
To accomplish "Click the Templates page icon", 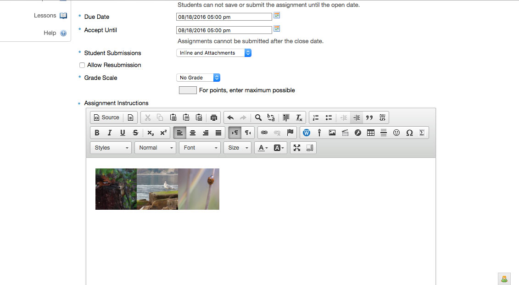I will pos(130,117).
